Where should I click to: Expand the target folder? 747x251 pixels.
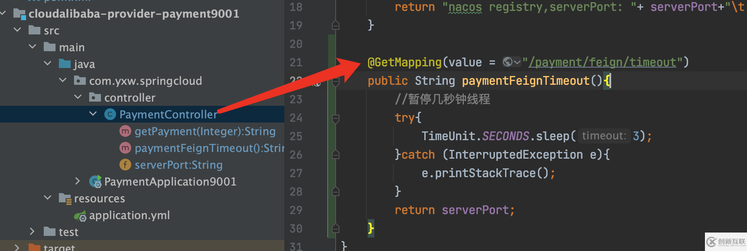click(17, 247)
